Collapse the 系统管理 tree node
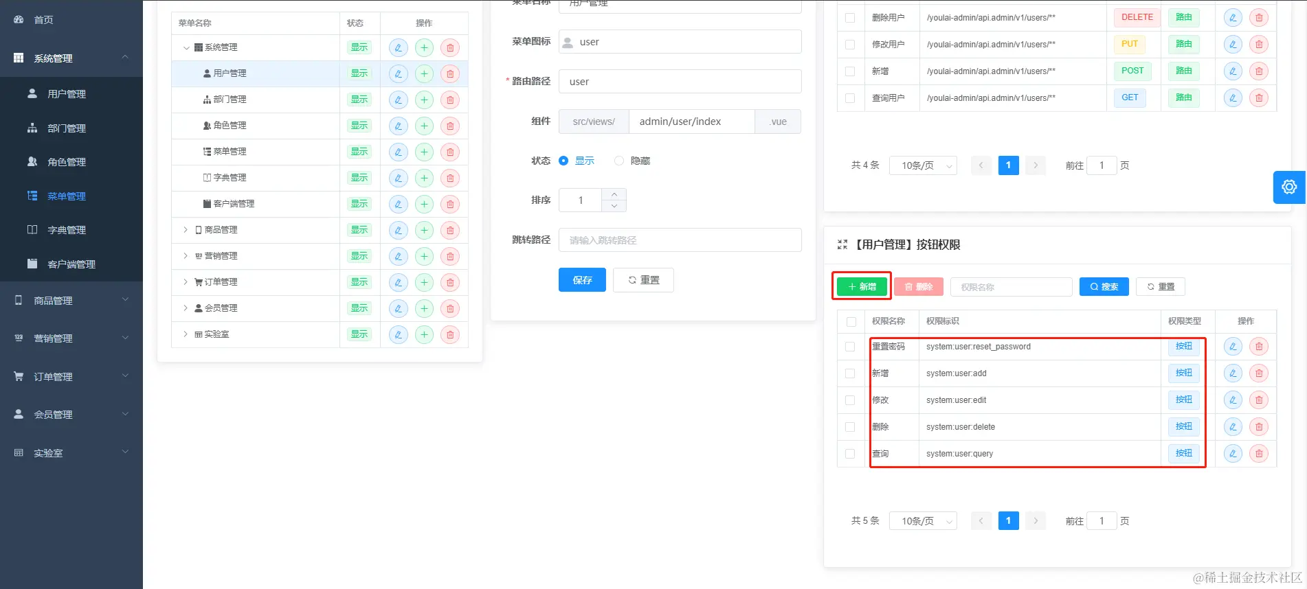Screen dimensions: 1307x589 [x=186, y=47]
